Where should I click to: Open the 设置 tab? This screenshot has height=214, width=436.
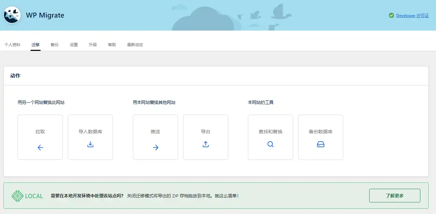(x=74, y=44)
